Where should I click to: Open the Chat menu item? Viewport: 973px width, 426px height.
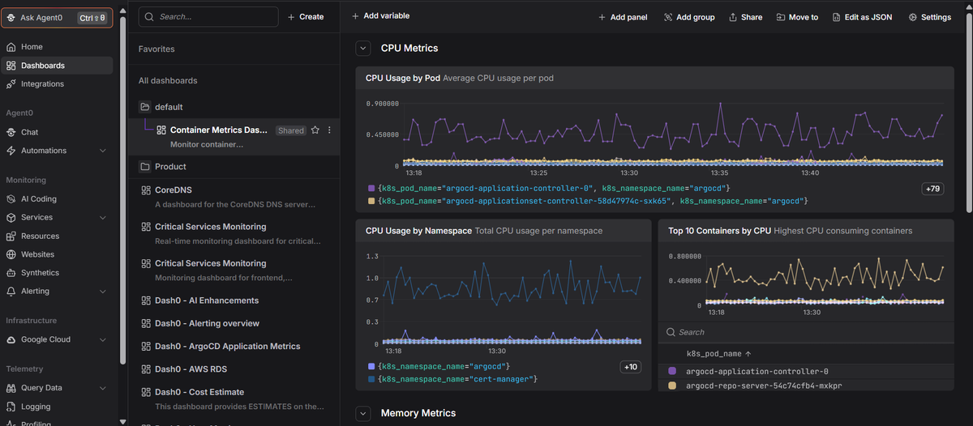coord(57,132)
